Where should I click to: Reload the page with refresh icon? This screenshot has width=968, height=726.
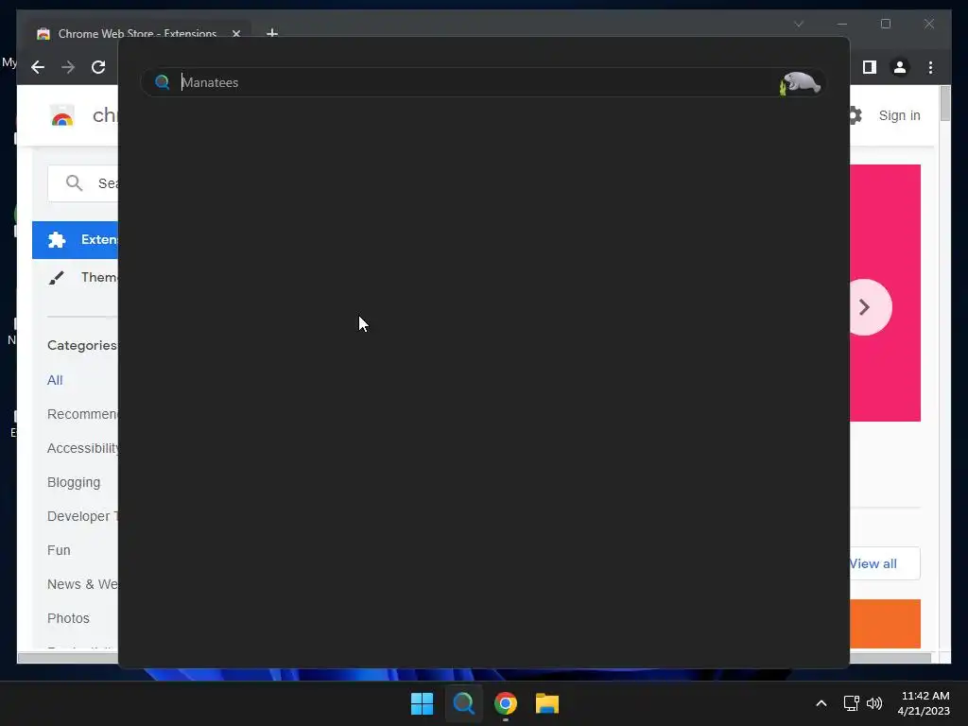point(98,67)
